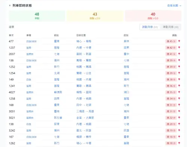
Task: Open current position 鶯歌→山佳 of train 1254
Action: click(x=84, y=73)
